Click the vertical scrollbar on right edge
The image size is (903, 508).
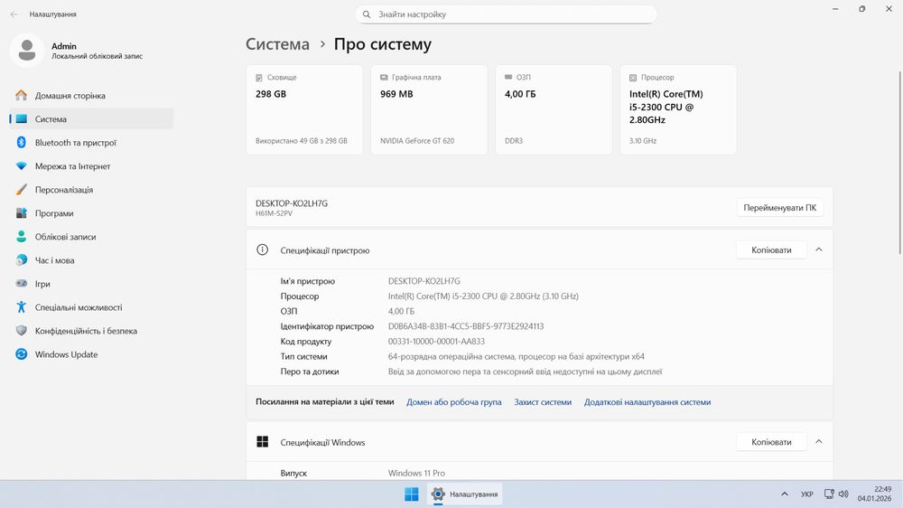click(x=899, y=163)
